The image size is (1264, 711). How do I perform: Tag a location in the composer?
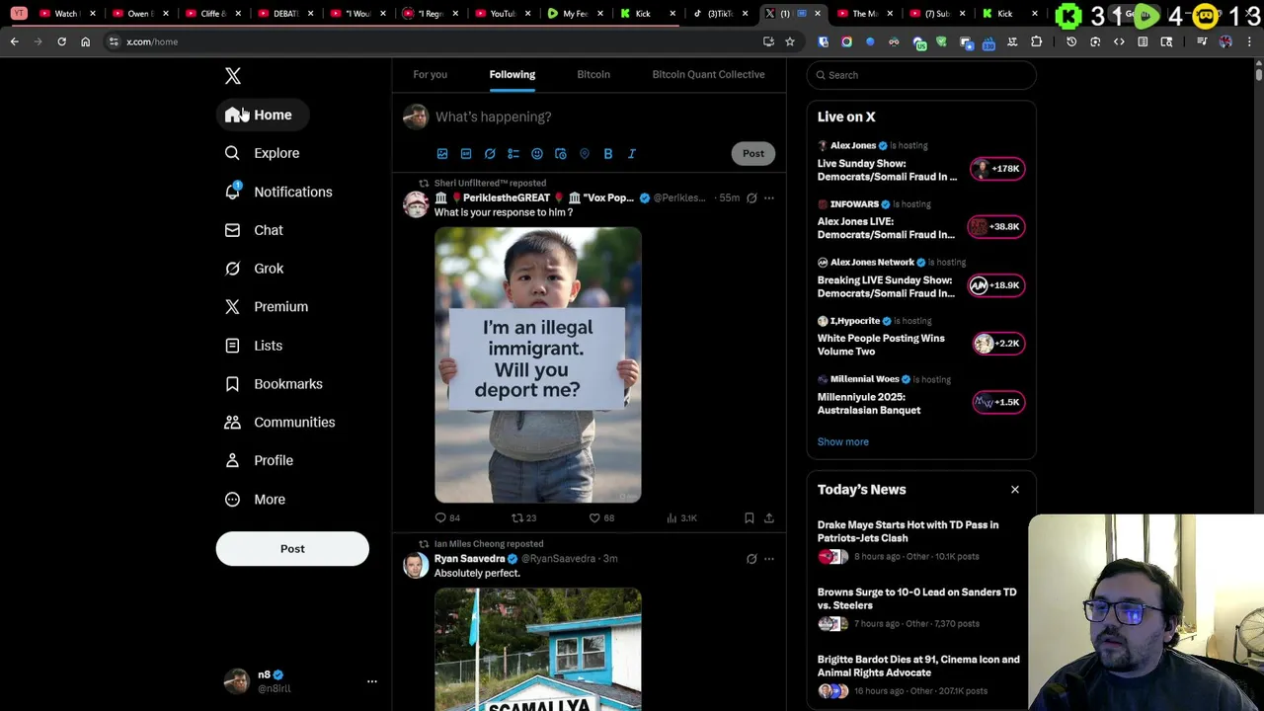coord(585,154)
